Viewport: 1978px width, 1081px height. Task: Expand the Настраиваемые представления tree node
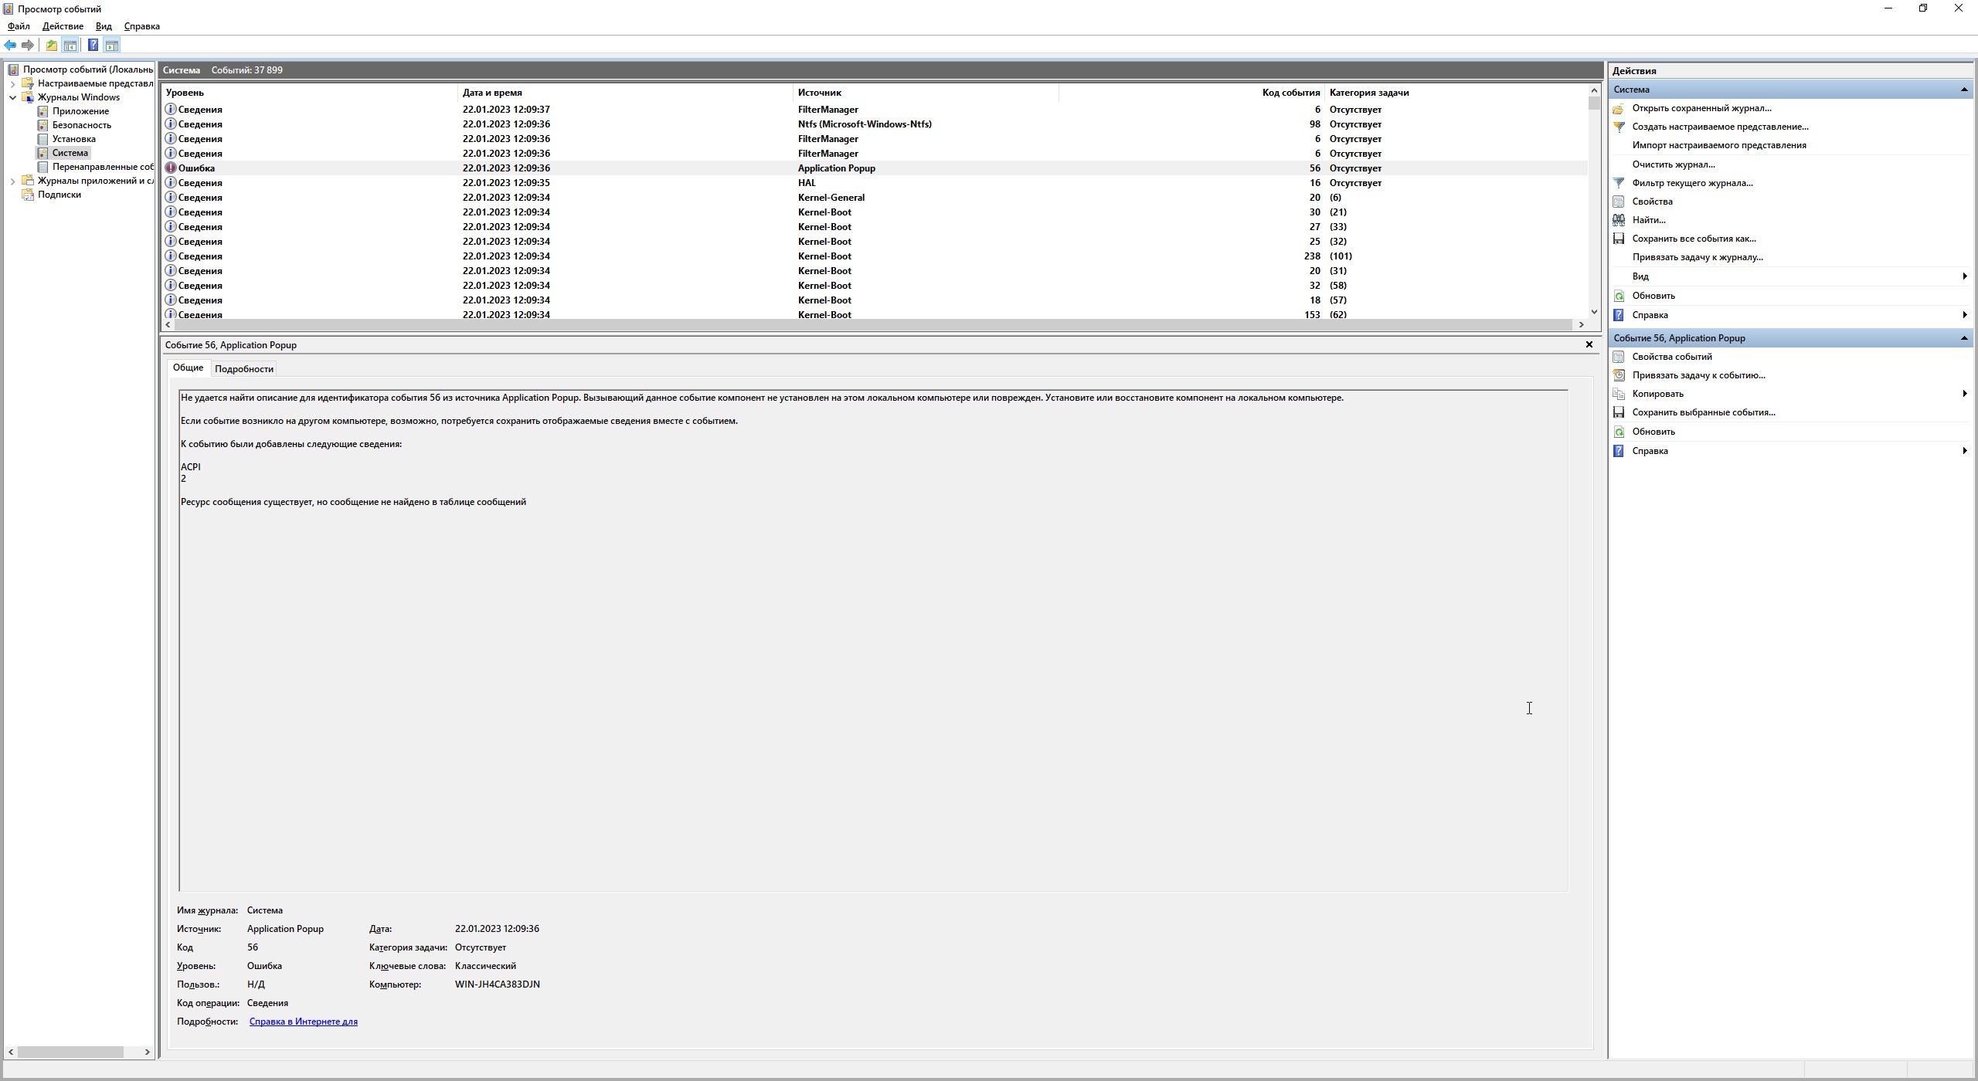pos(12,83)
